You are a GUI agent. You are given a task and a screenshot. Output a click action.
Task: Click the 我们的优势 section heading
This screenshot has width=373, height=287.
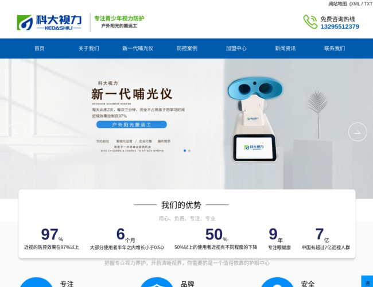(181, 205)
